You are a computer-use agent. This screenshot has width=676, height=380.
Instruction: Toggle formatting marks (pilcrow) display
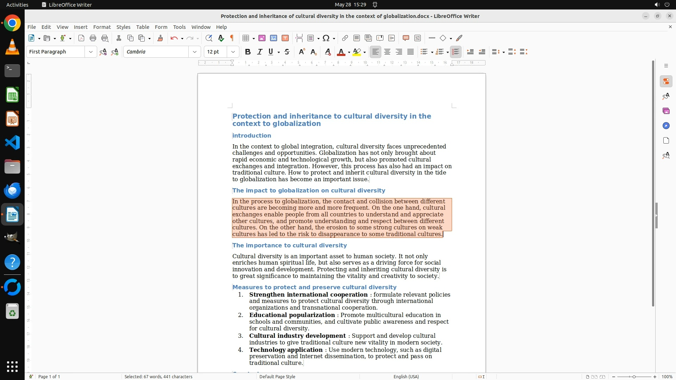[232, 38]
